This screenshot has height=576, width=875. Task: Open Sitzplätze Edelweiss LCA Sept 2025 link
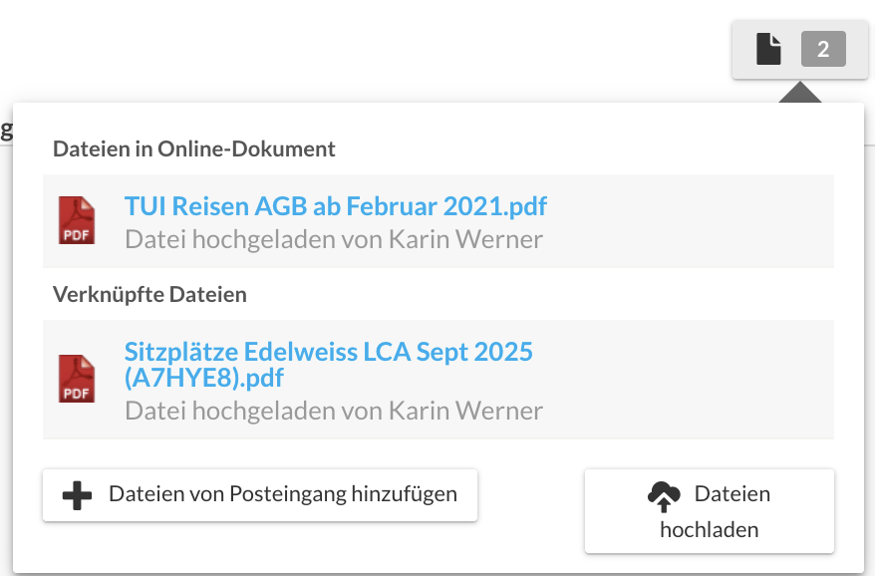[328, 352]
